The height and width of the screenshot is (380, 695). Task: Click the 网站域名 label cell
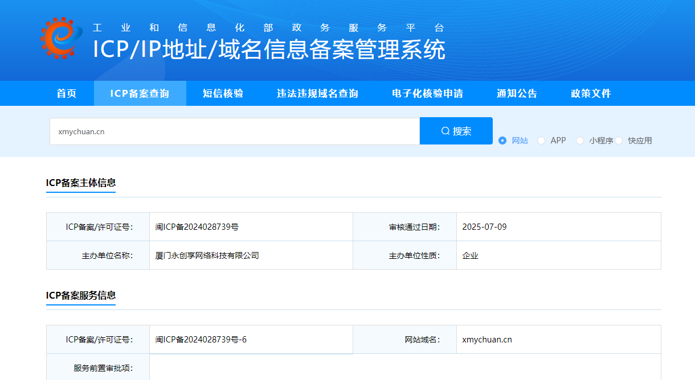click(x=405, y=340)
